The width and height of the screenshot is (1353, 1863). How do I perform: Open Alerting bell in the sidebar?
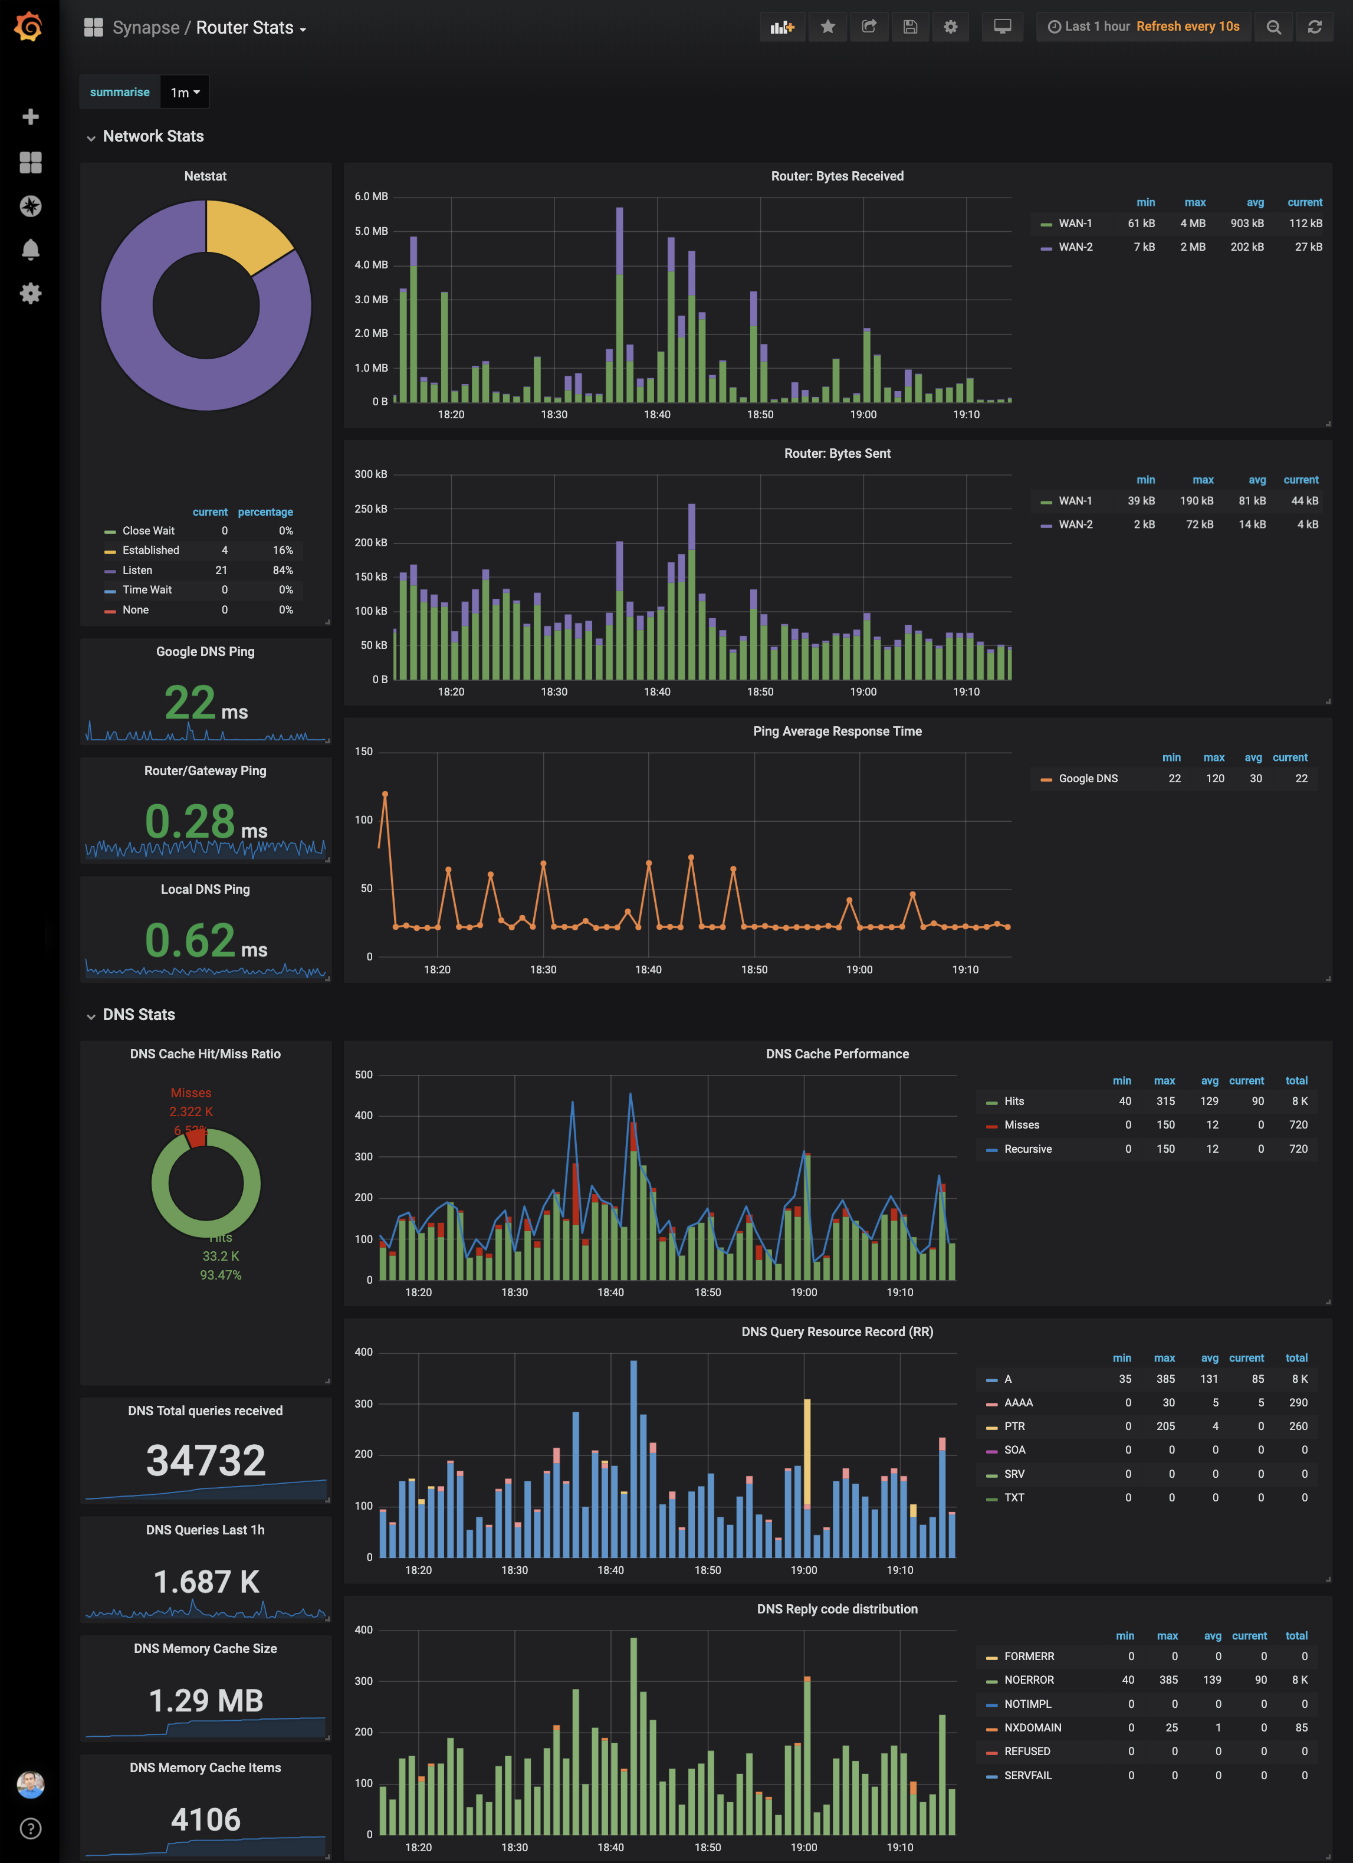click(31, 250)
